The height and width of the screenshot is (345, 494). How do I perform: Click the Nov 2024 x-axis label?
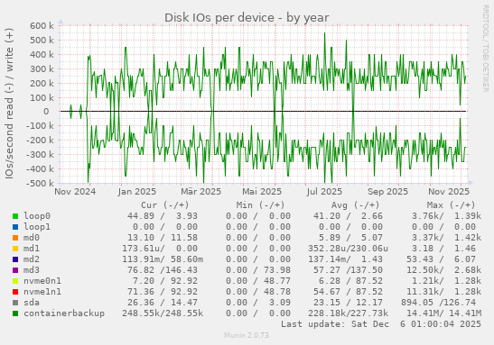coord(75,192)
